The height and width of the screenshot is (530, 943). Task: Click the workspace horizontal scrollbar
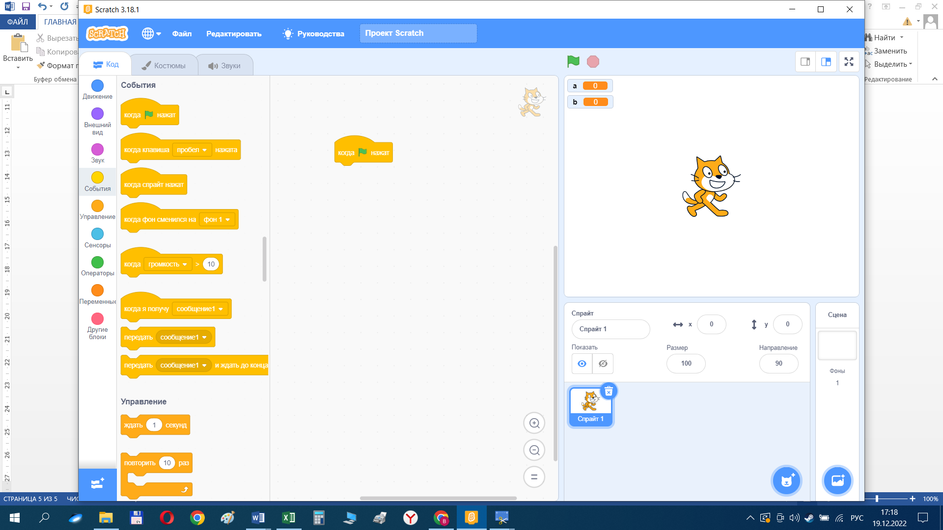(438, 498)
